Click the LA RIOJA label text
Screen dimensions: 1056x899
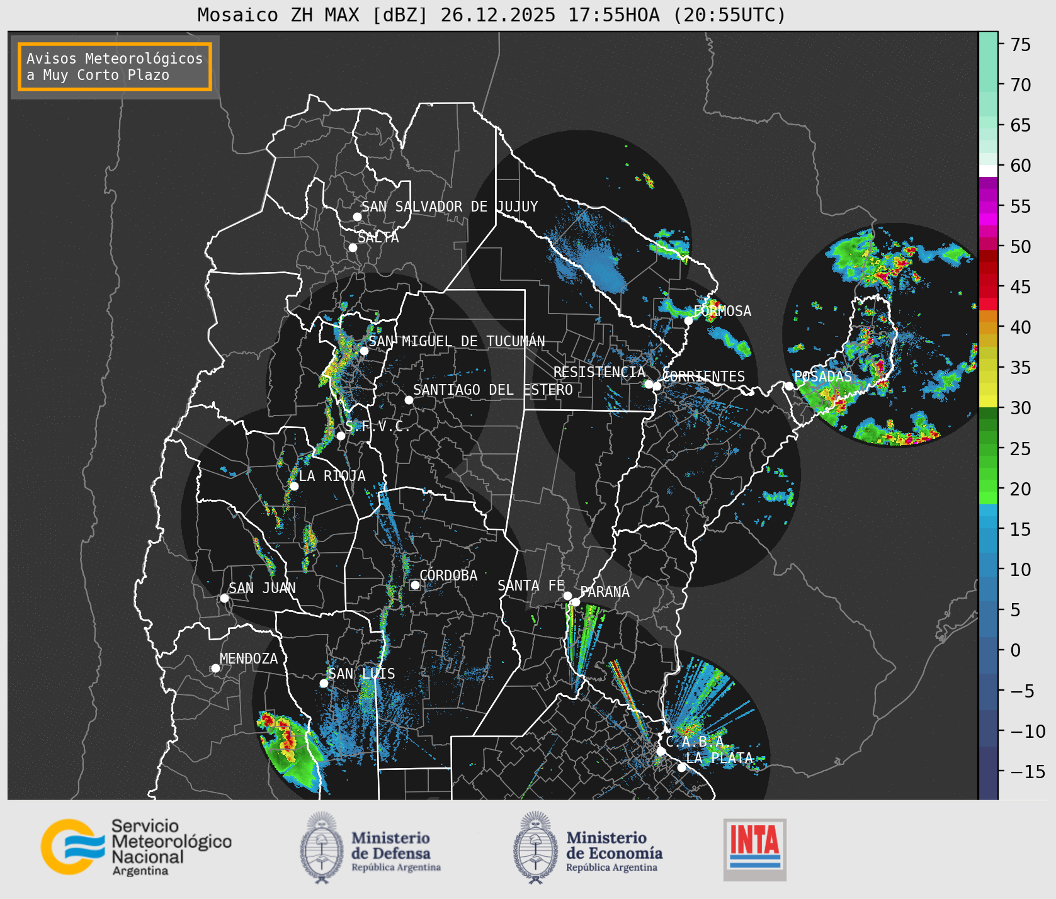(x=332, y=476)
